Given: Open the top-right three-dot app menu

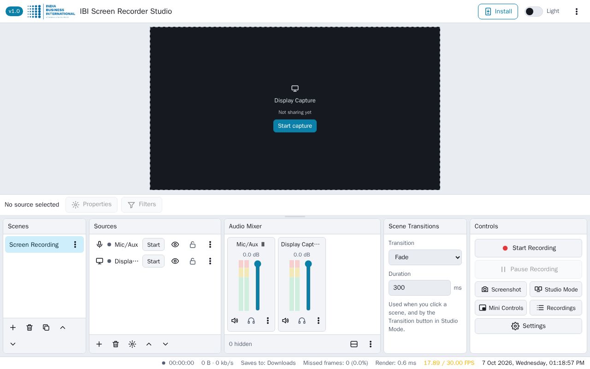Looking at the screenshot, I should click(x=576, y=12).
